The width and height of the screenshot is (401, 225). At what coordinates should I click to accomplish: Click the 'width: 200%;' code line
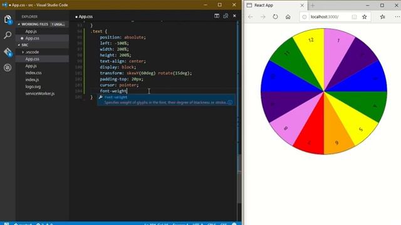(x=114, y=49)
